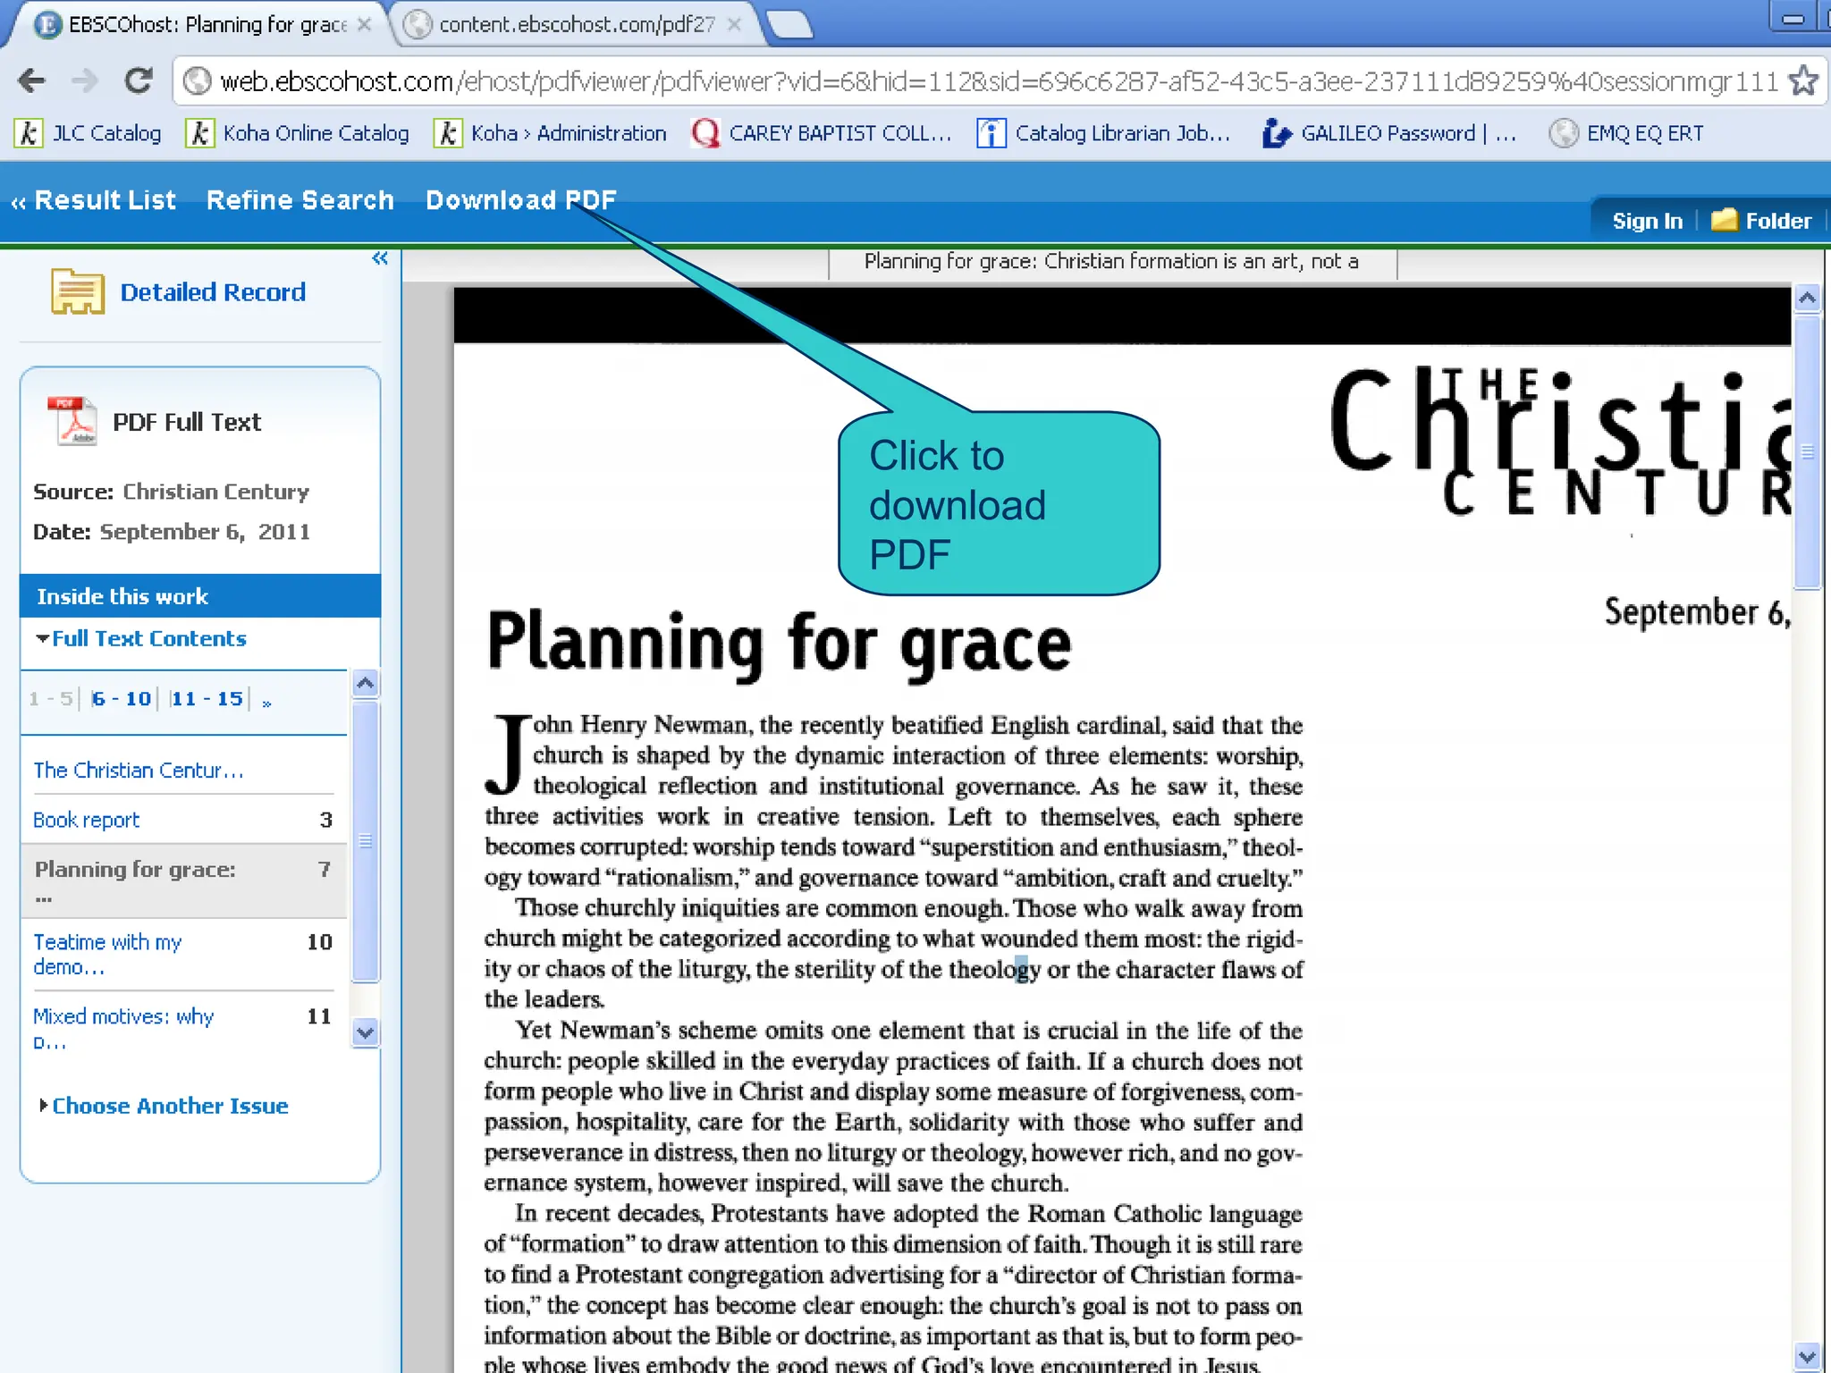Click the Inside this work header

click(200, 596)
